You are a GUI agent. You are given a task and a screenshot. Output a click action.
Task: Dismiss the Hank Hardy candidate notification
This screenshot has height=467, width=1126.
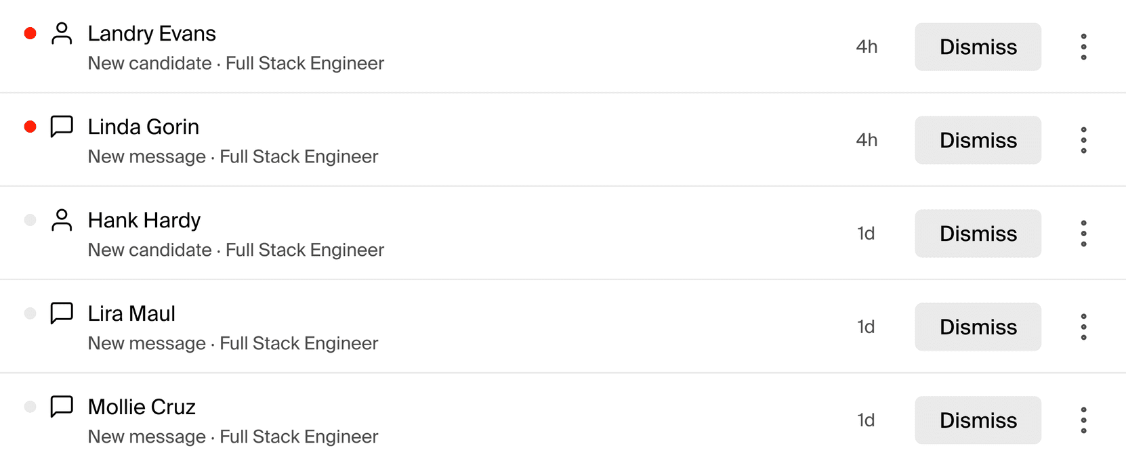tap(978, 233)
